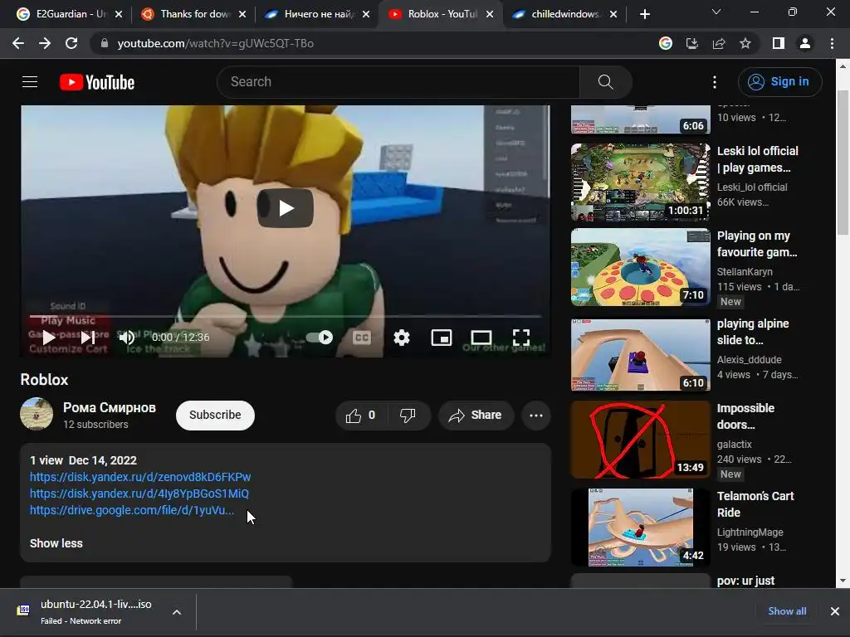Open disk.yandex.ru/d/zenovd8kD6FKPw link
Screen dimensions: 850x637
tap(140, 477)
